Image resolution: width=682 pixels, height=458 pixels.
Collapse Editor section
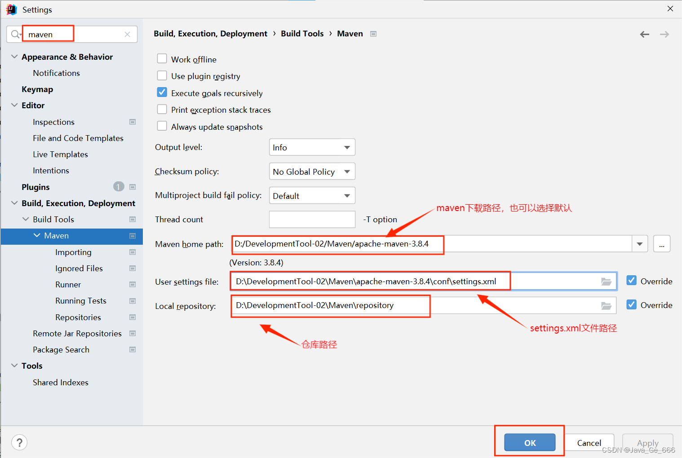pyautogui.click(x=14, y=105)
